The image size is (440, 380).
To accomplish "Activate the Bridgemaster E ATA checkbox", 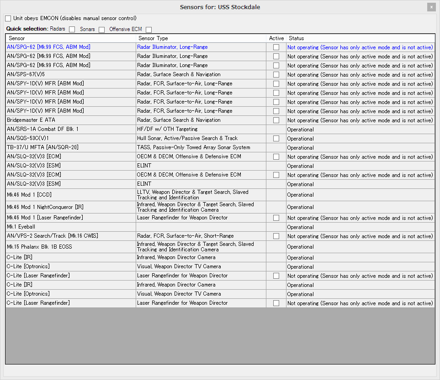I will [x=276, y=120].
